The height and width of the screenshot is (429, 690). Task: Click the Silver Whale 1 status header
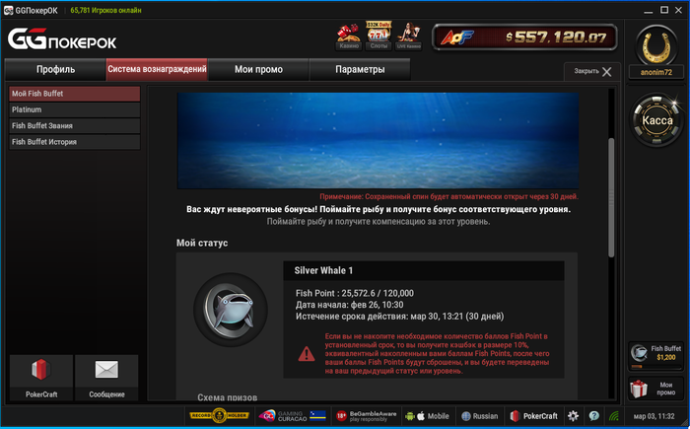[x=423, y=270]
